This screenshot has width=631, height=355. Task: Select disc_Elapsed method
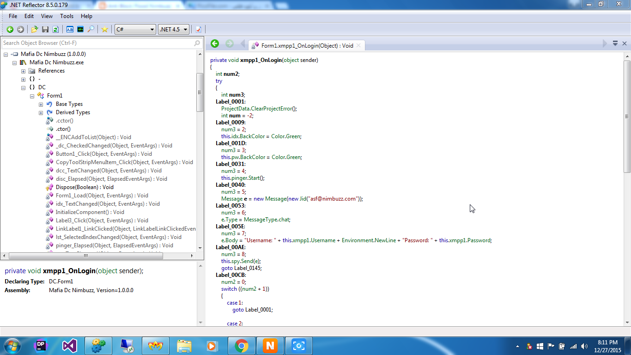[111, 179]
